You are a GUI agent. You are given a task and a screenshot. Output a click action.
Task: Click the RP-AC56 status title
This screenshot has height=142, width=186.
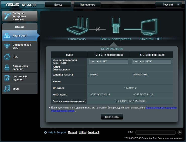tap(112, 49)
